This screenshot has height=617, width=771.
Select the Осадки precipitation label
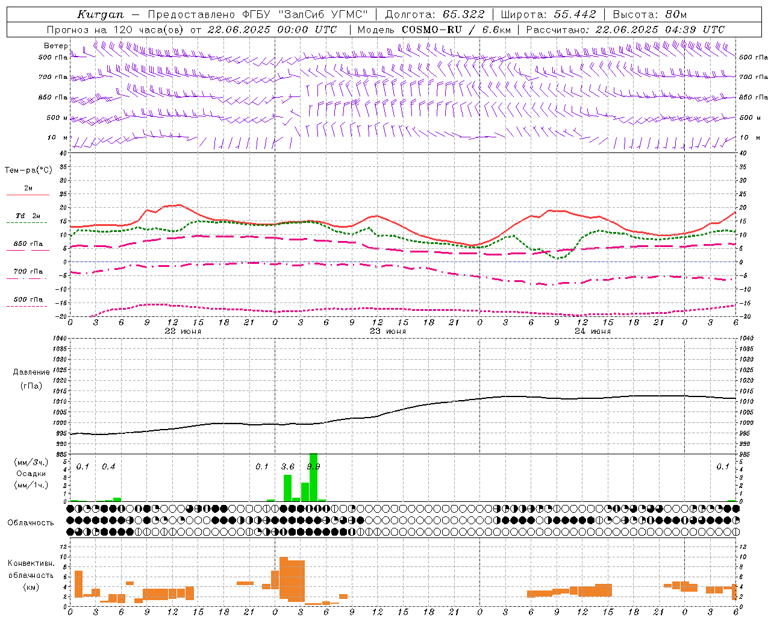[31, 474]
